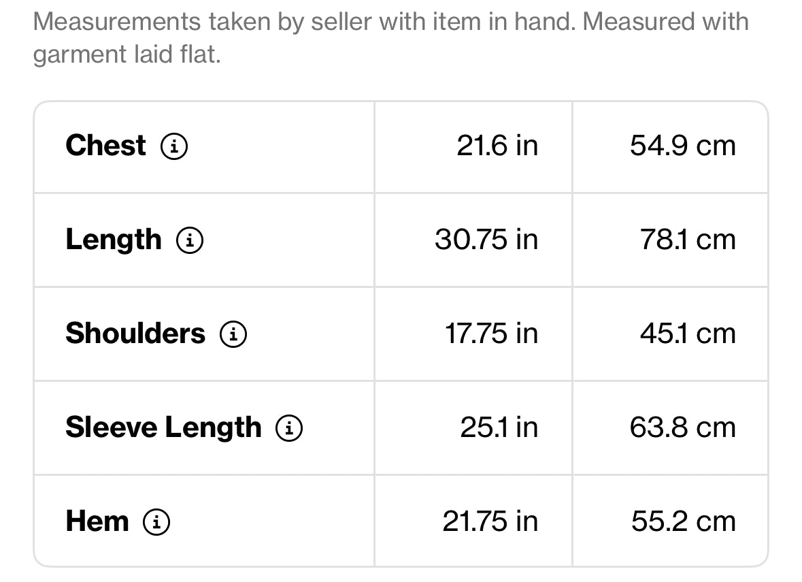The height and width of the screenshot is (582, 802).
Task: Open the Sleeve Length info icon
Action: pyautogui.click(x=289, y=428)
